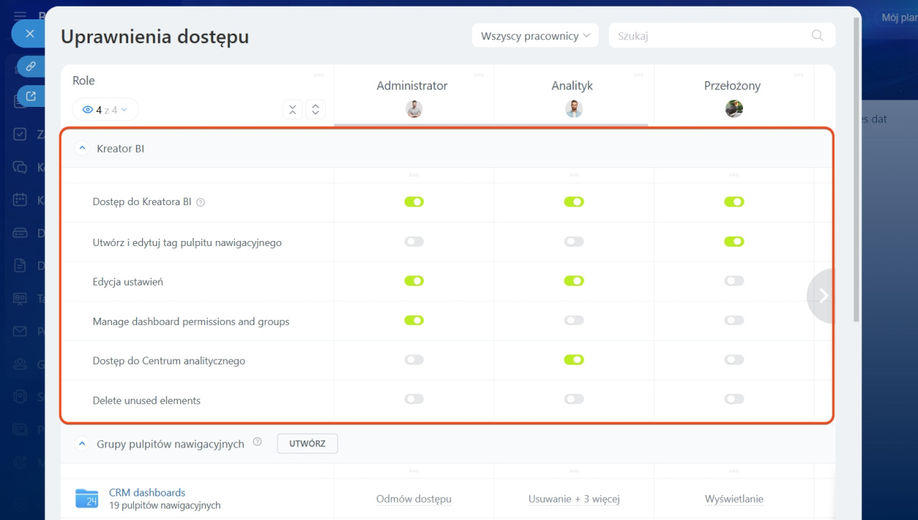Image resolution: width=918 pixels, height=520 pixels.
Task: Enable Przełożony's Delete unused elements toggle
Action: [734, 400]
